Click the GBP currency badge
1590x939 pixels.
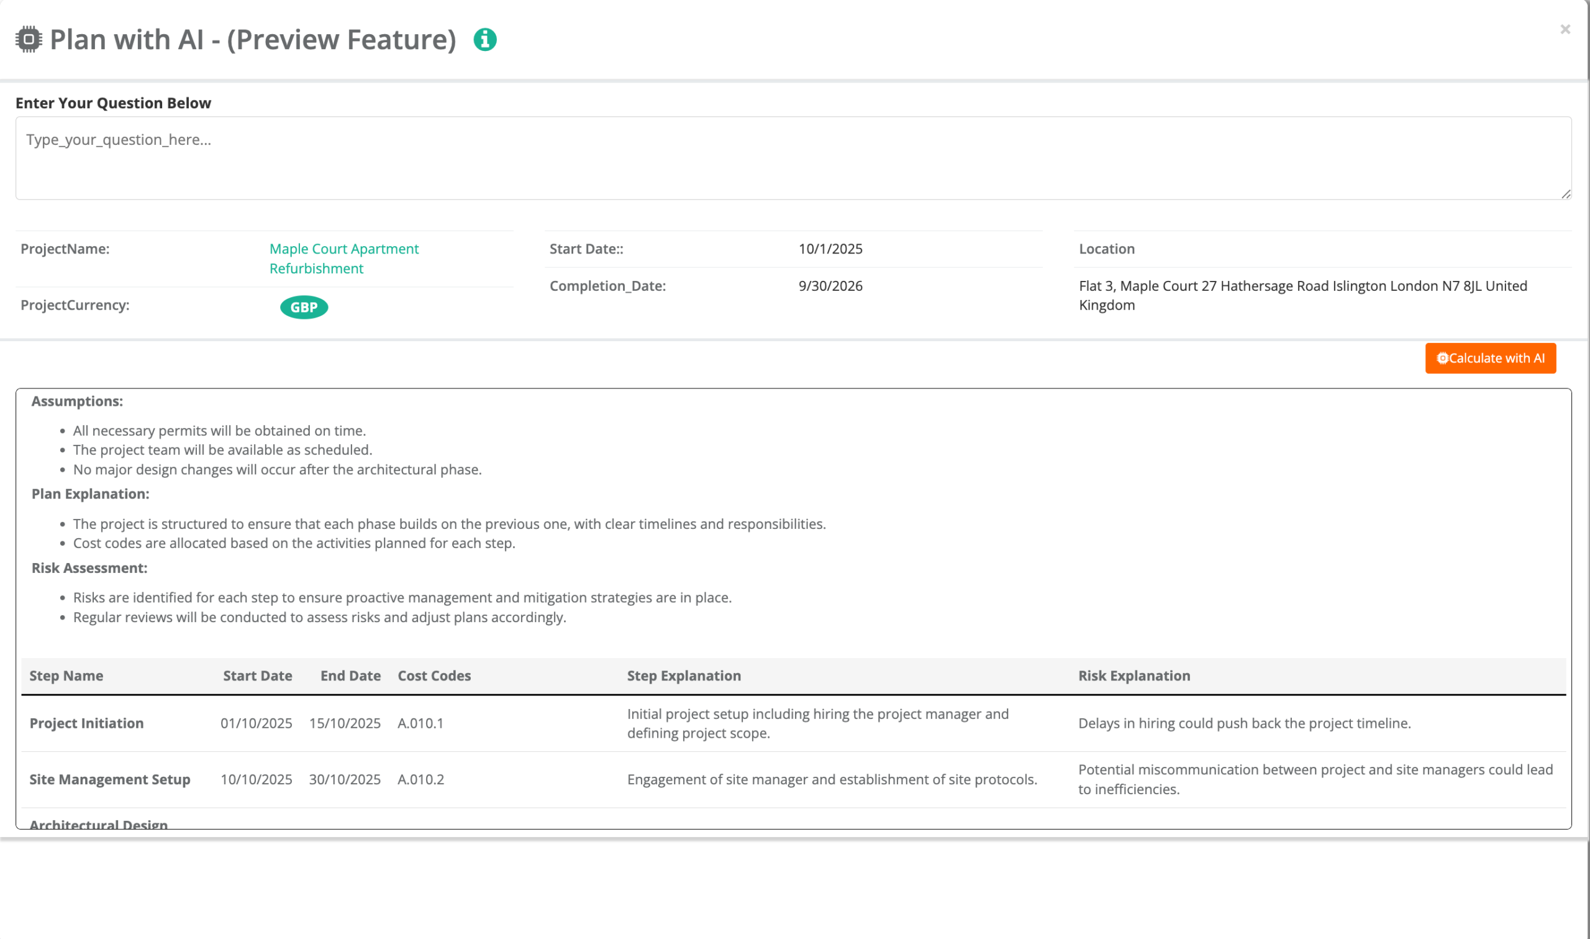tap(304, 307)
